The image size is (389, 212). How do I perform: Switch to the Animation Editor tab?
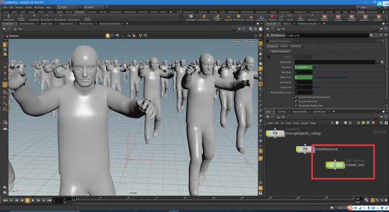pos(27,24)
